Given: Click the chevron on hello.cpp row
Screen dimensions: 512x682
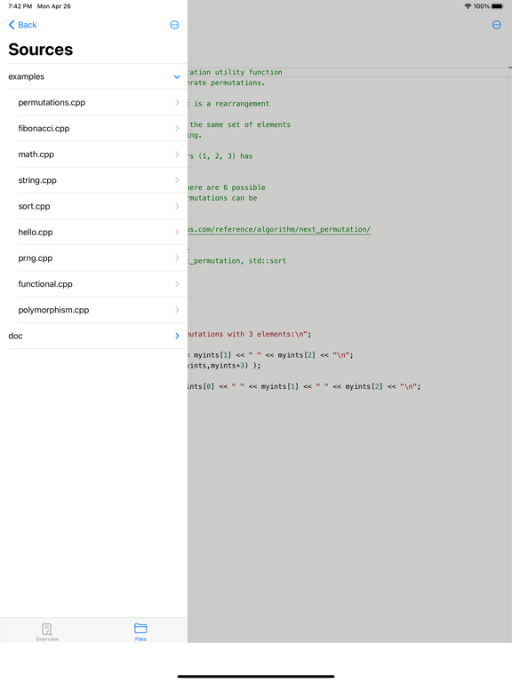Looking at the screenshot, I should tap(177, 232).
